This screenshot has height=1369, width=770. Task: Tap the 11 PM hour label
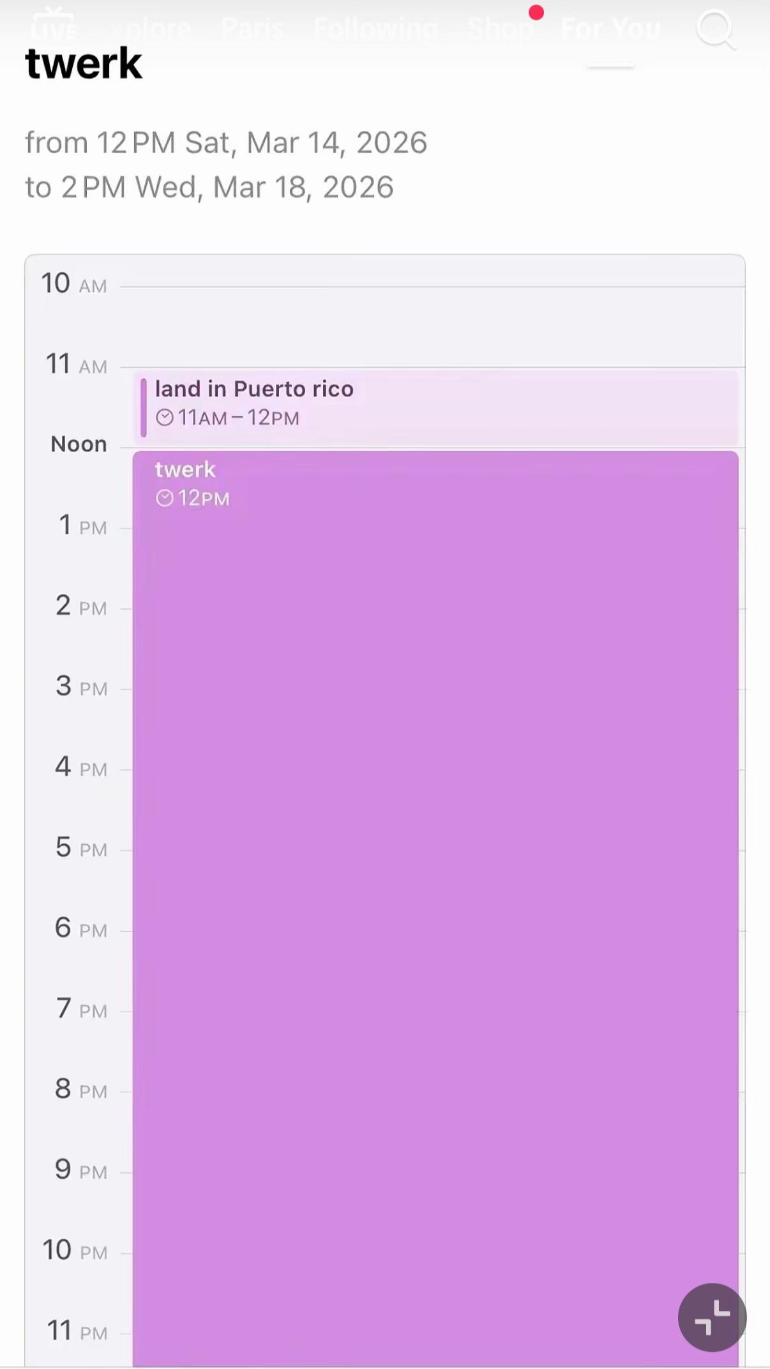click(x=77, y=1331)
